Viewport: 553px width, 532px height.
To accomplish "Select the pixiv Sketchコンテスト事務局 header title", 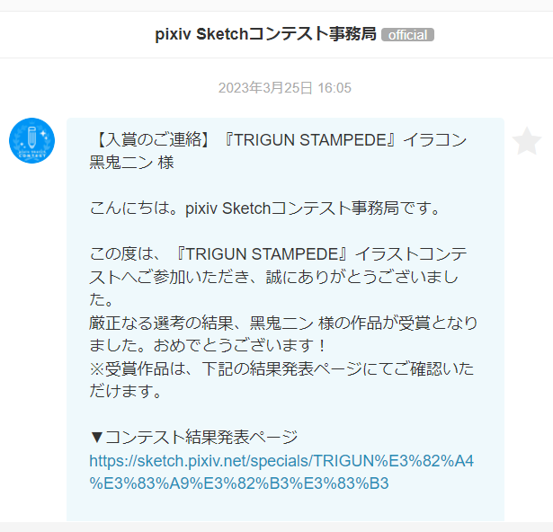I will click(x=265, y=34).
